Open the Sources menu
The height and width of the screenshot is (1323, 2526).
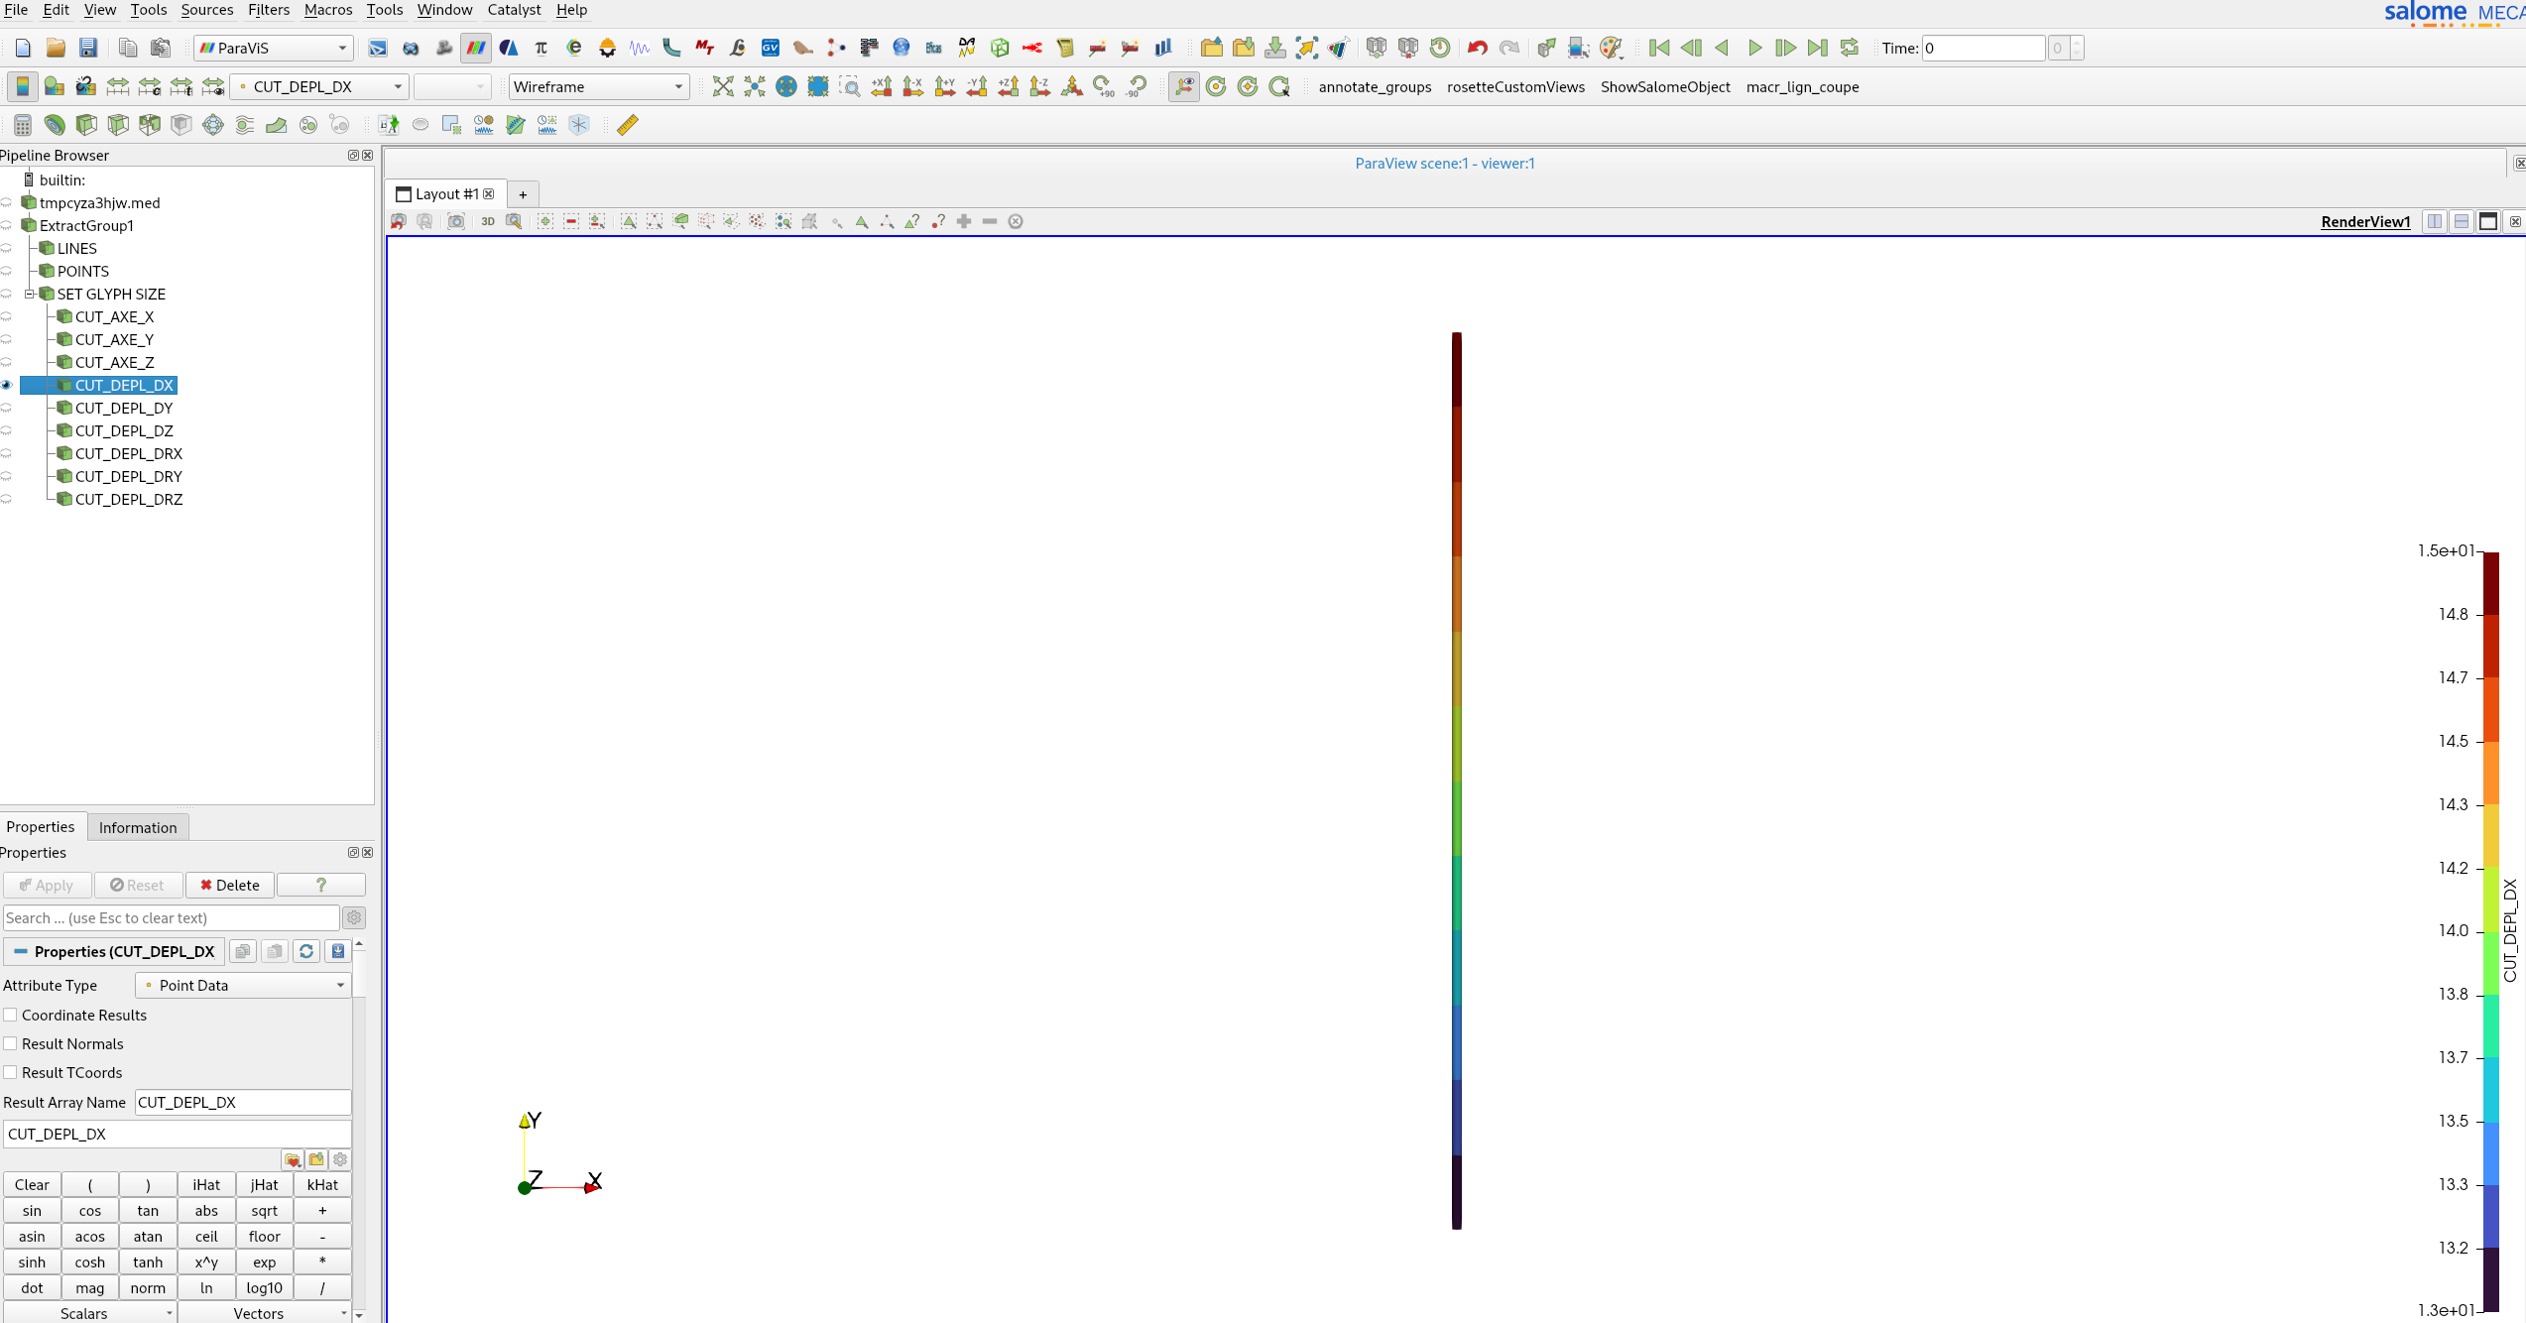(x=207, y=10)
